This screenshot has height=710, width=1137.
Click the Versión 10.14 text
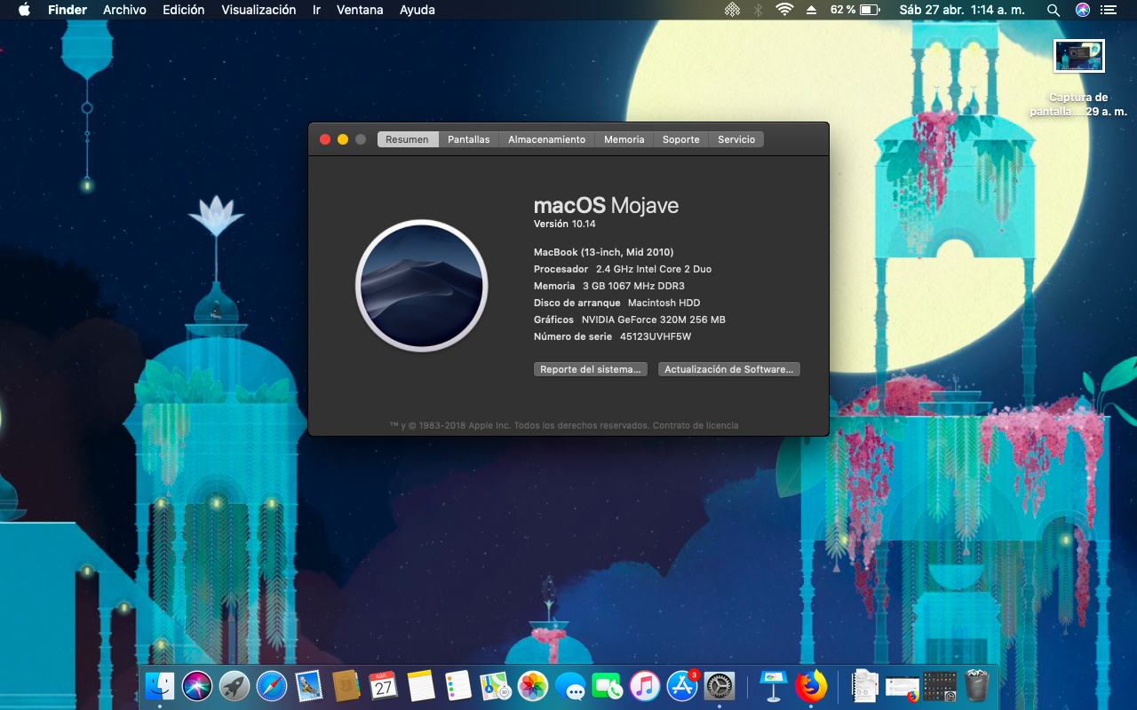pyautogui.click(x=565, y=224)
